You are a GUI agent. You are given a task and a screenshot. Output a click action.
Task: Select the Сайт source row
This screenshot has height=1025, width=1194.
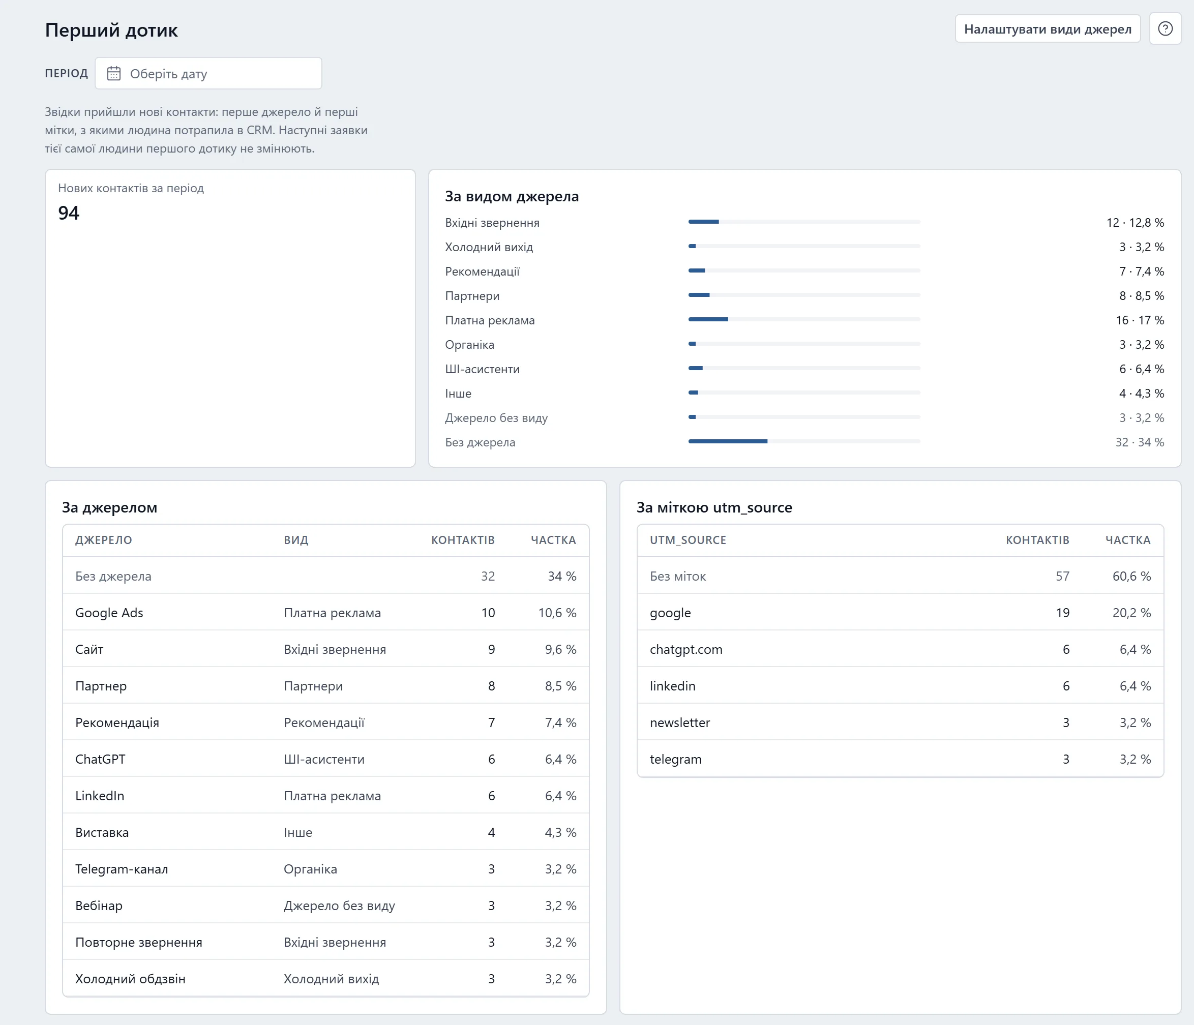(325, 649)
